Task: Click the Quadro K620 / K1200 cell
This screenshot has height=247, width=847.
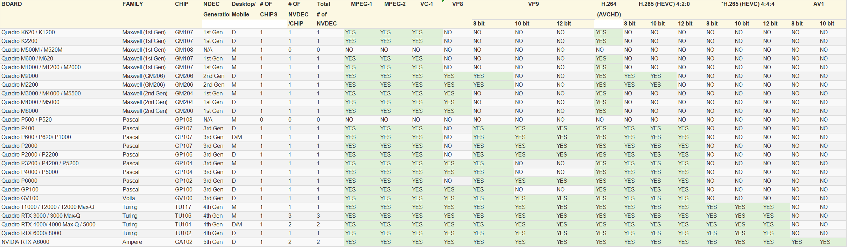Action: 28,32
